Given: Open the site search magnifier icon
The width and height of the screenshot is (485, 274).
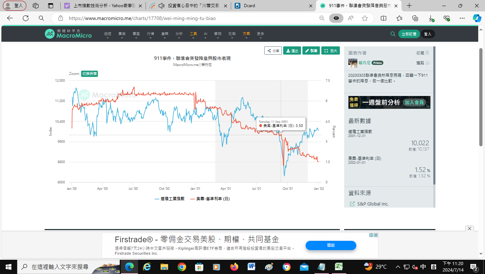Looking at the screenshot, I should pos(393,34).
